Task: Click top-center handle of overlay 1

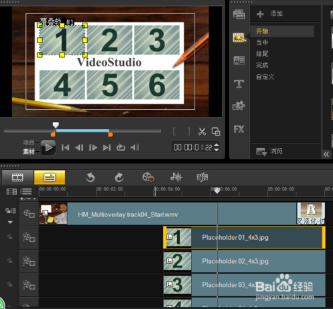Action: 62,25
